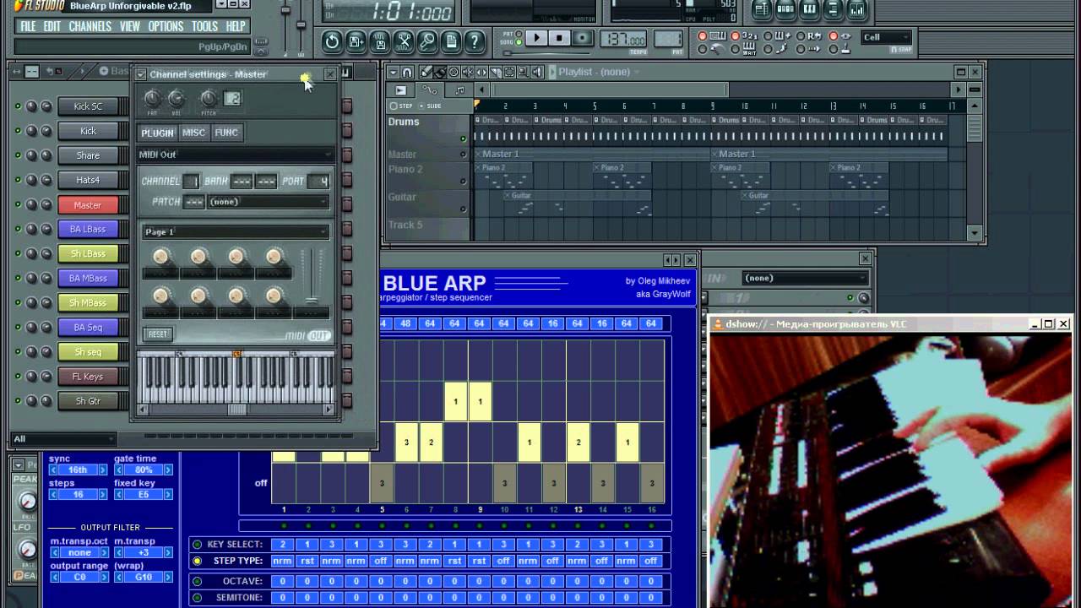Click the tempo 137.000 display

click(622, 40)
